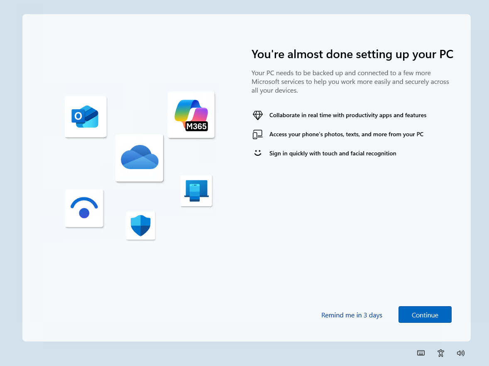Click the phone and PC devices icon
This screenshot has width=489, height=366.
(258, 134)
